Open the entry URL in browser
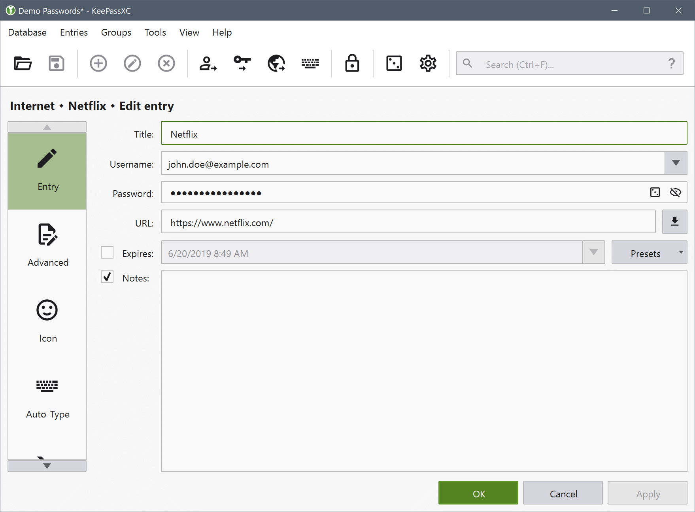The height and width of the screenshot is (512, 695). 276,63
